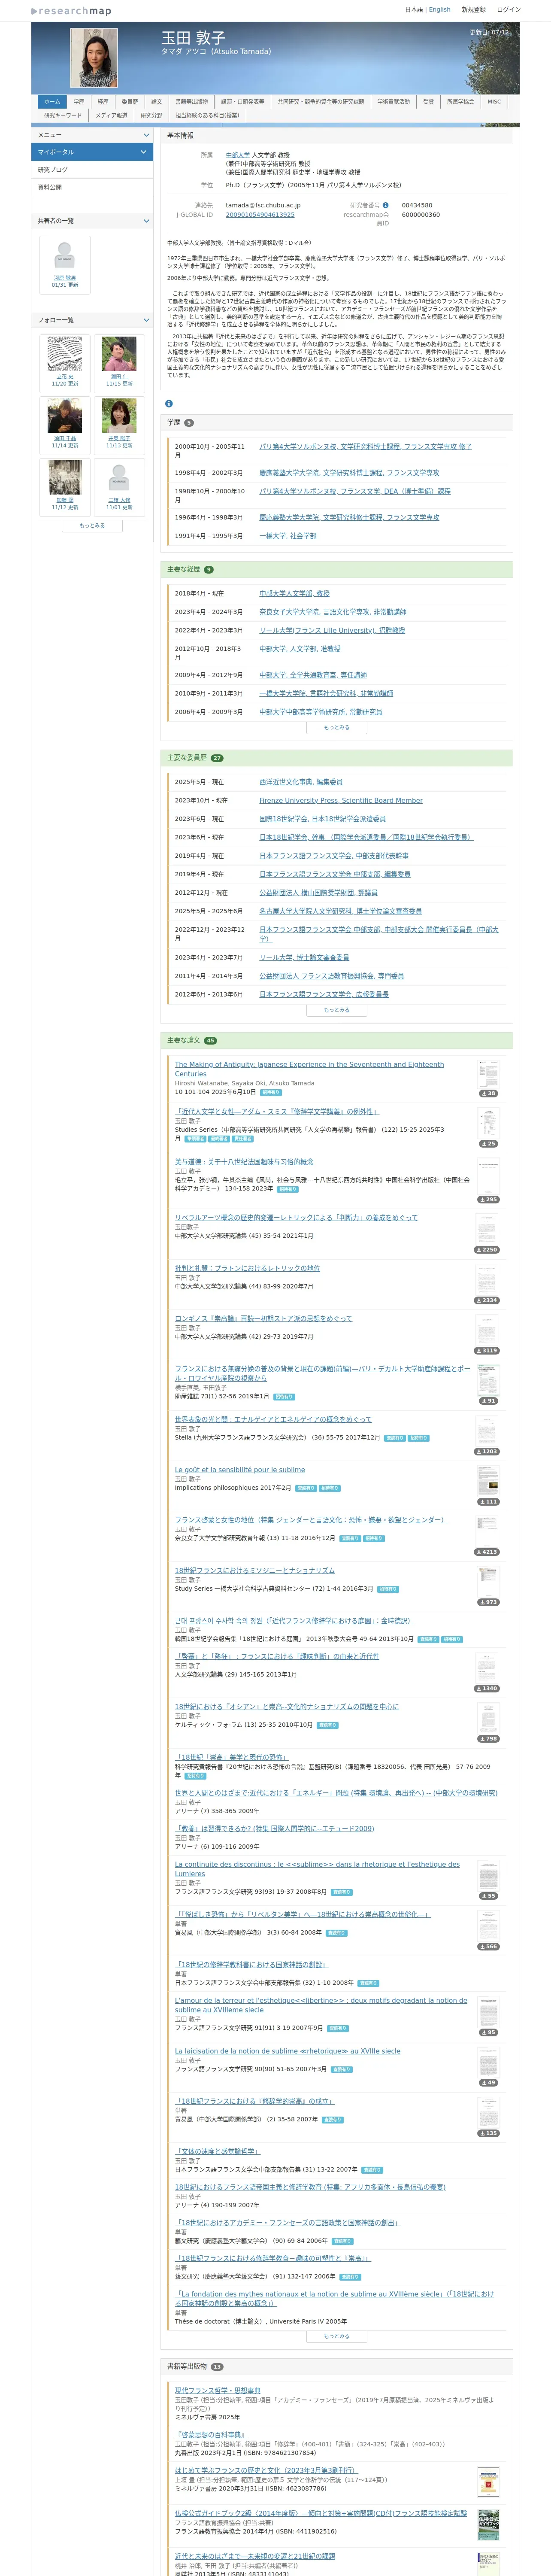551x2576 pixels.
Task: Collapse the メニュー sidebar panel
Action: (145, 135)
